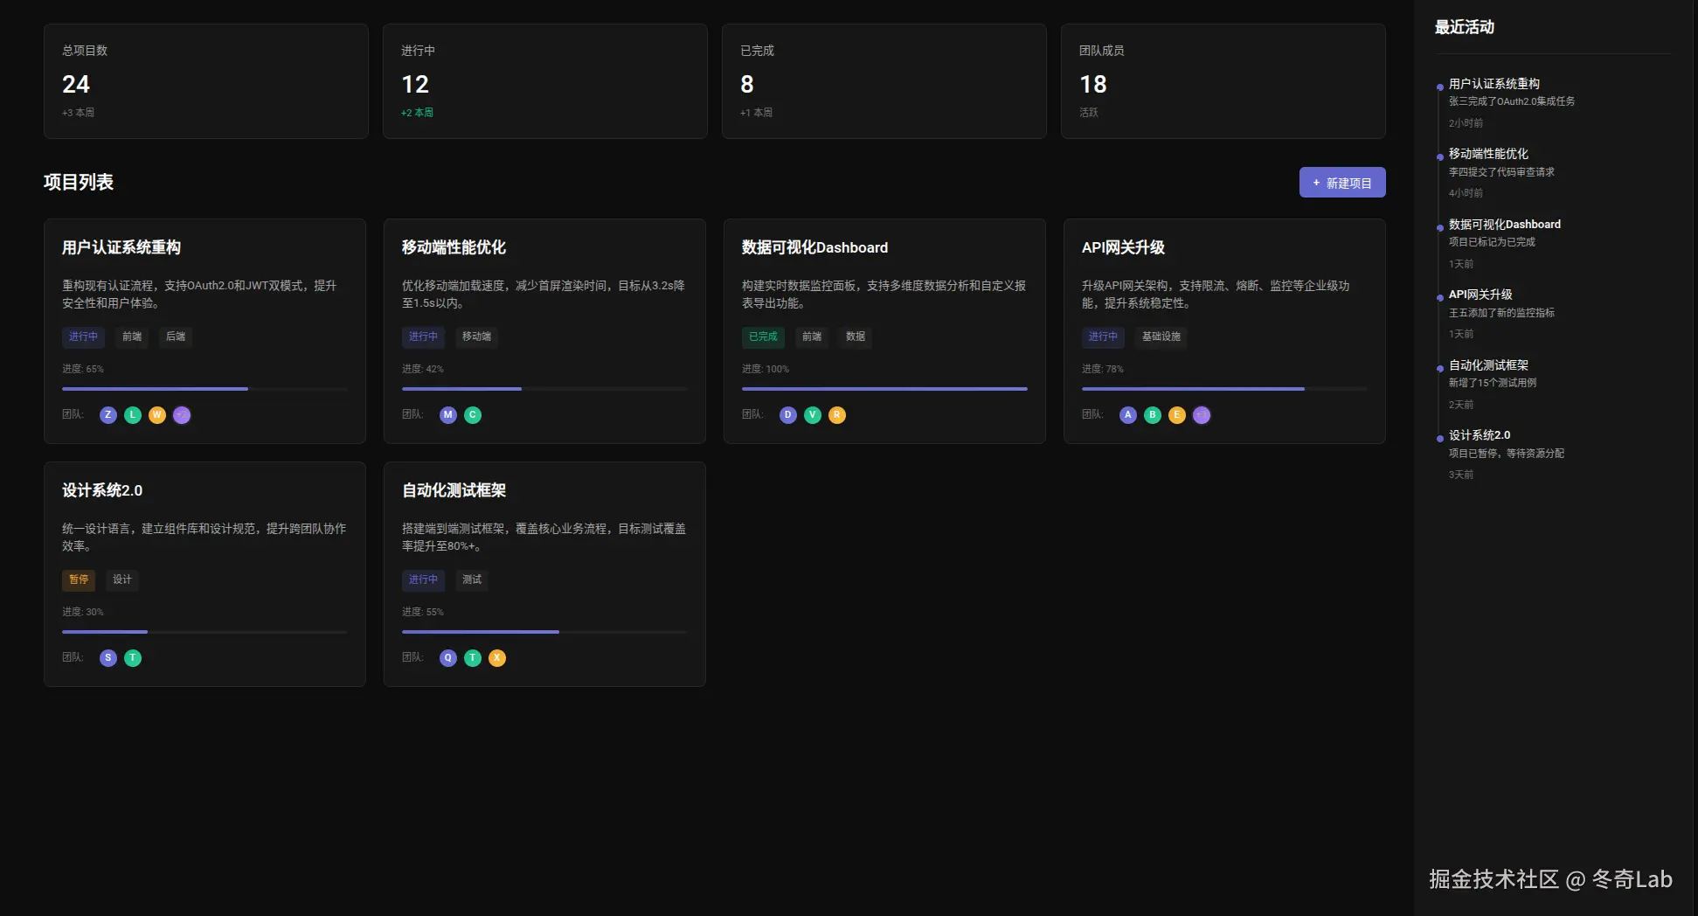Click the 3天前 timestamp in activity list

coord(1461,475)
